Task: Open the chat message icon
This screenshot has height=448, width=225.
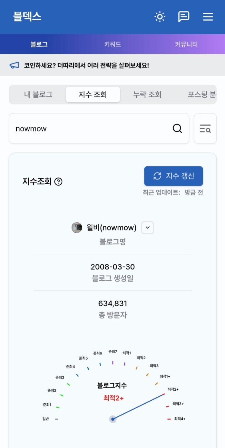Action: [x=184, y=17]
